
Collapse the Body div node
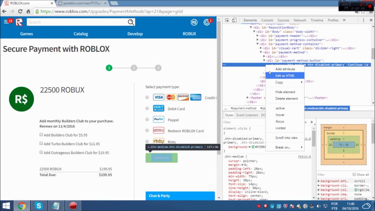point(254,32)
